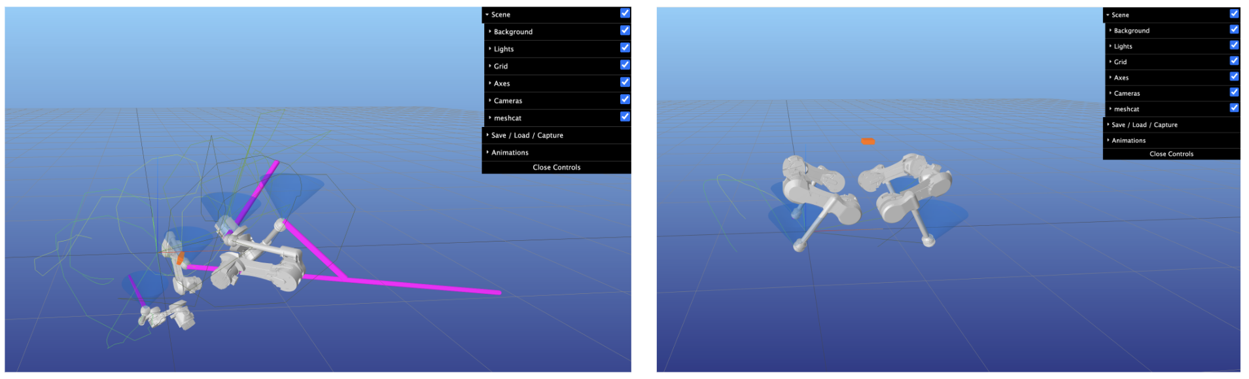Viewport: 1249px width, 379px height.
Task: Expand Animations section in left viewer
Action: pyautogui.click(x=510, y=153)
